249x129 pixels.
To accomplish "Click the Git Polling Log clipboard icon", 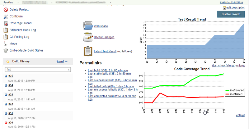I will (6, 37).
